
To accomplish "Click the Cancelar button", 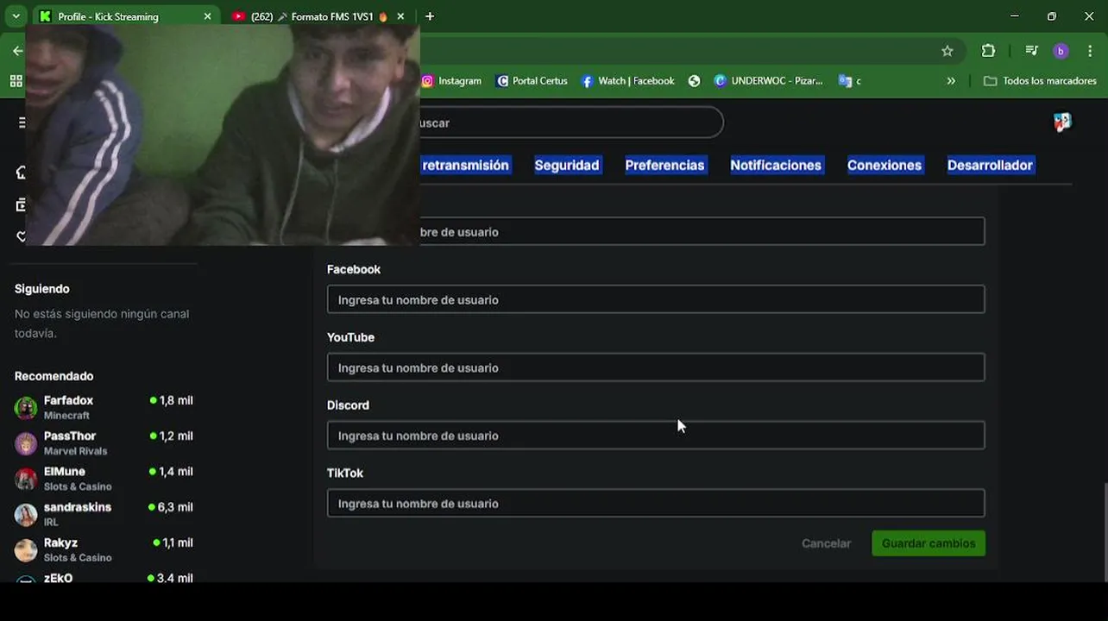I will coord(826,543).
